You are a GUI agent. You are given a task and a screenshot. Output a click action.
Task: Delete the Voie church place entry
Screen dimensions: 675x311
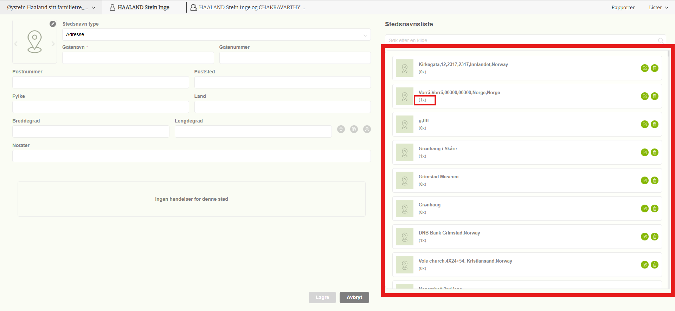[x=655, y=265]
